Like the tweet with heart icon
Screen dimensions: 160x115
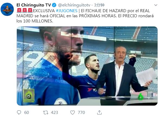[x=73, y=113]
